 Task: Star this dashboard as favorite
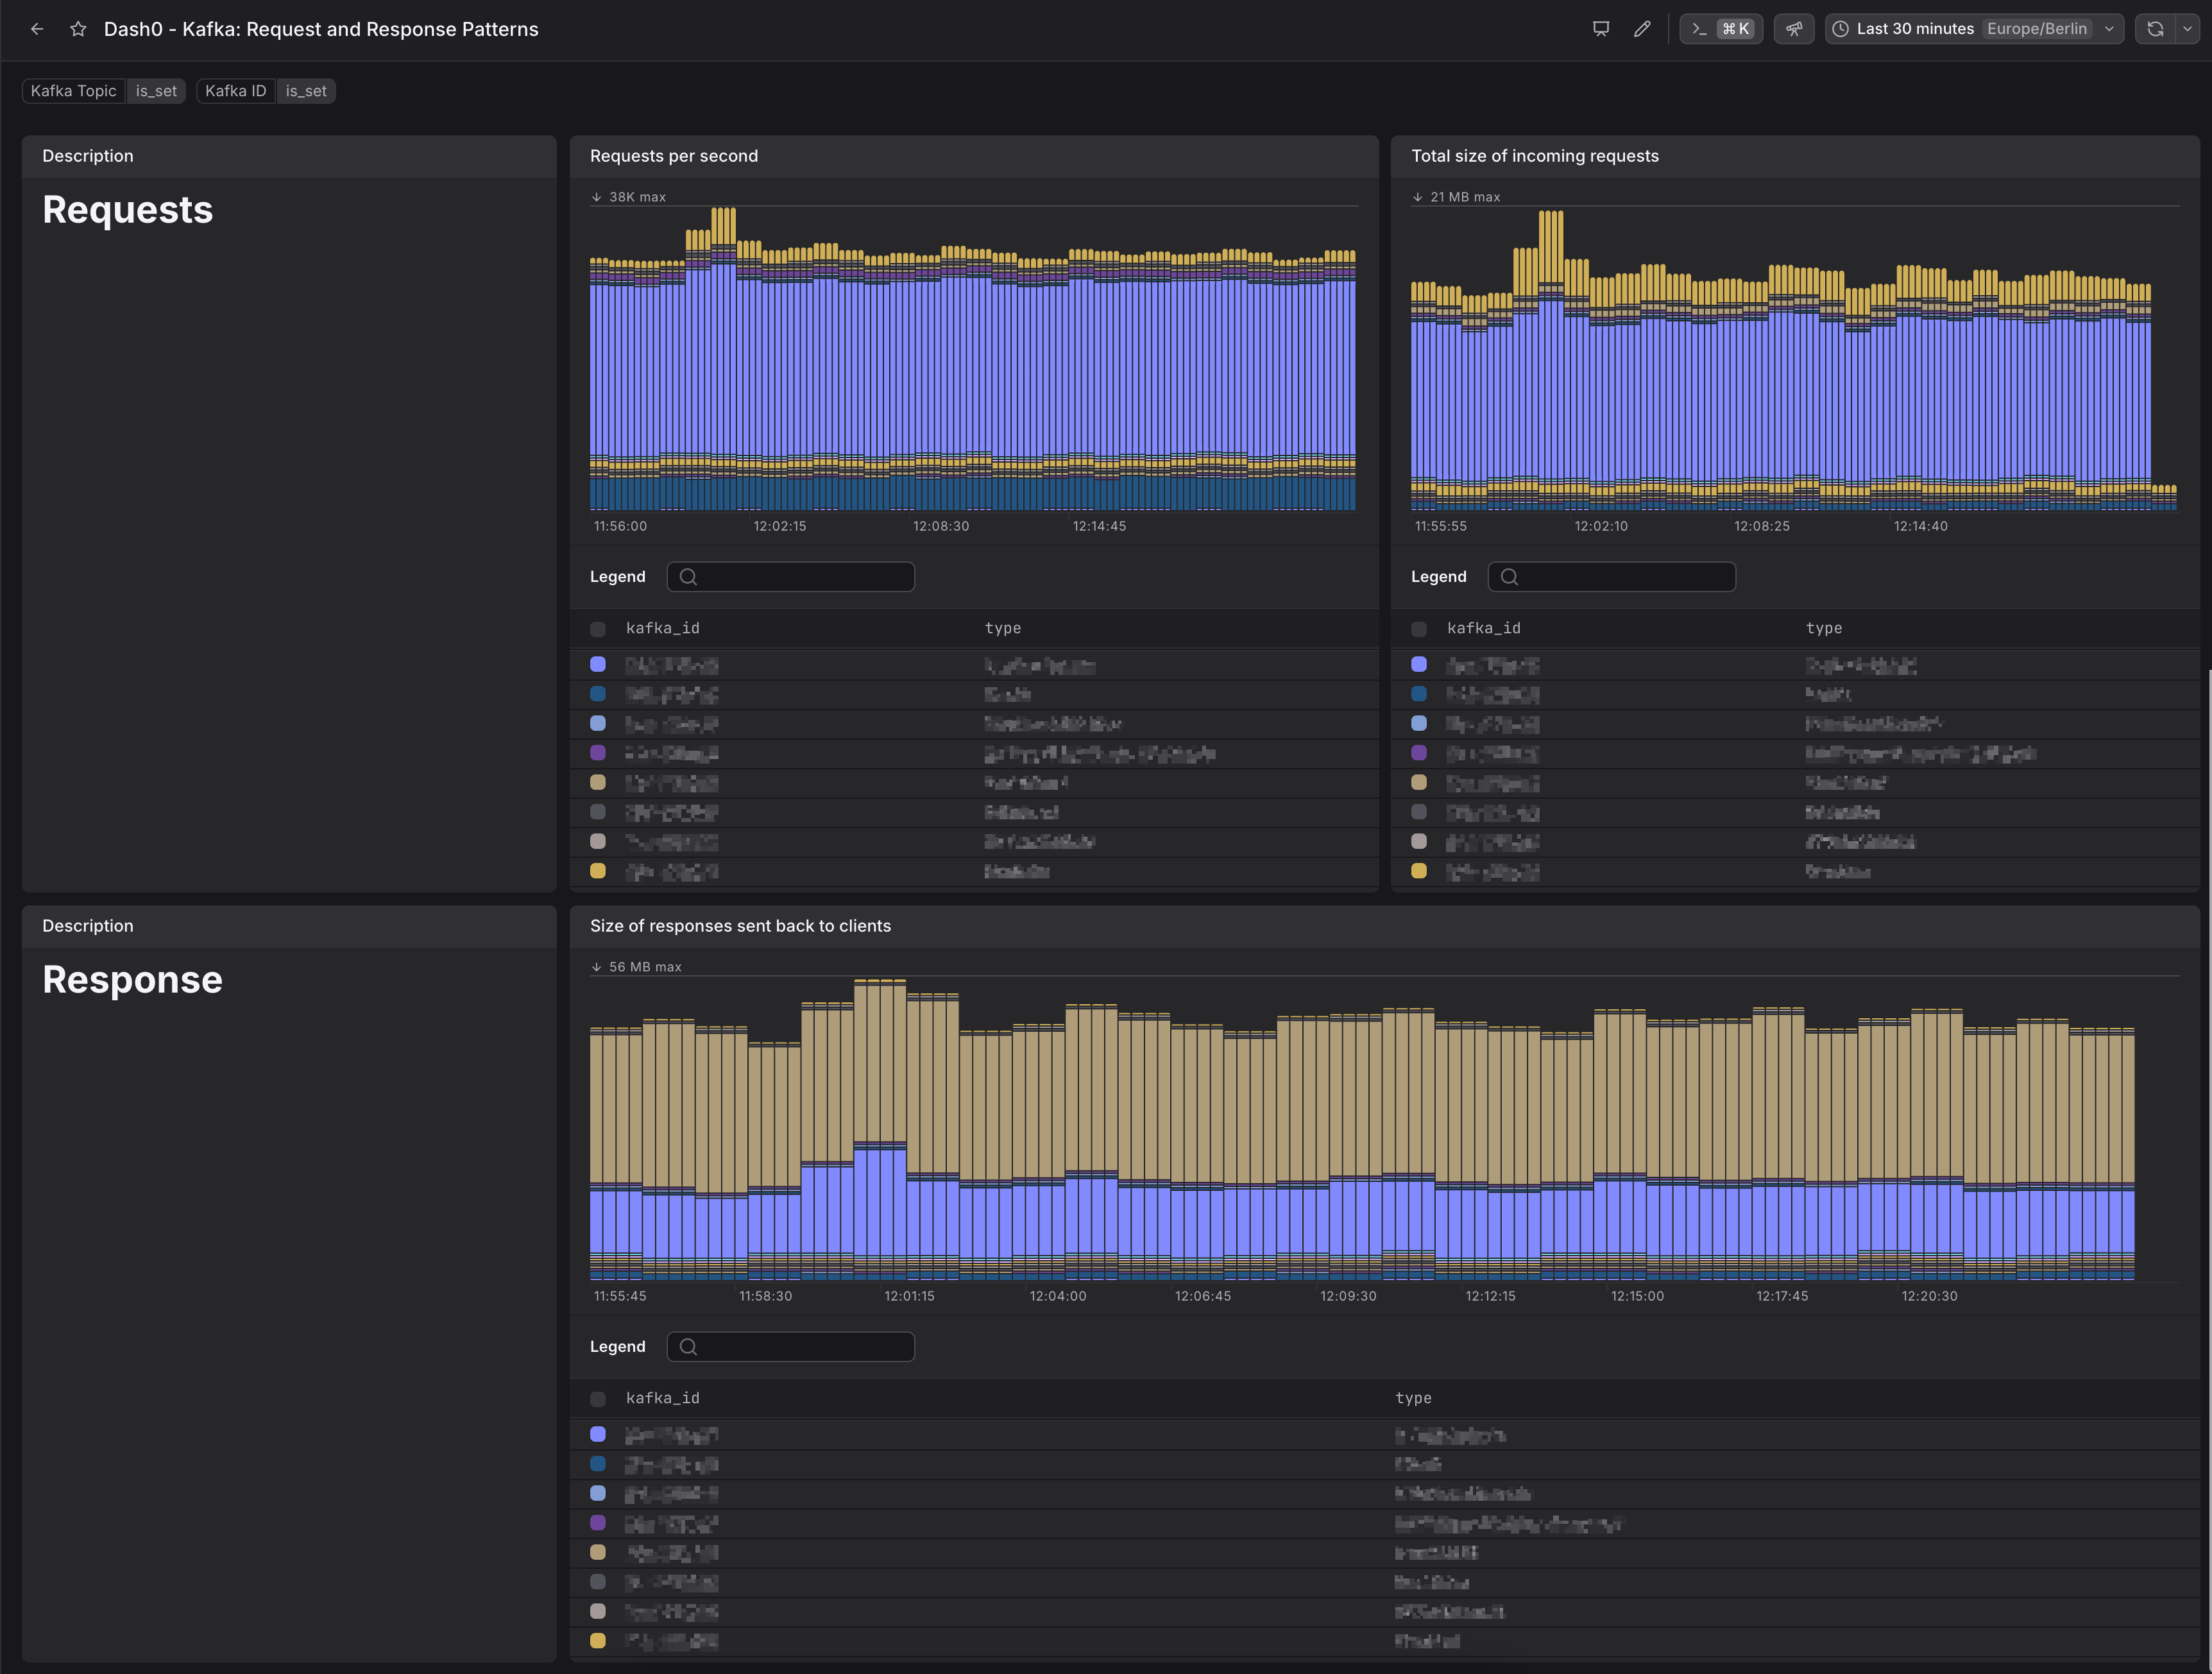tap(78, 29)
